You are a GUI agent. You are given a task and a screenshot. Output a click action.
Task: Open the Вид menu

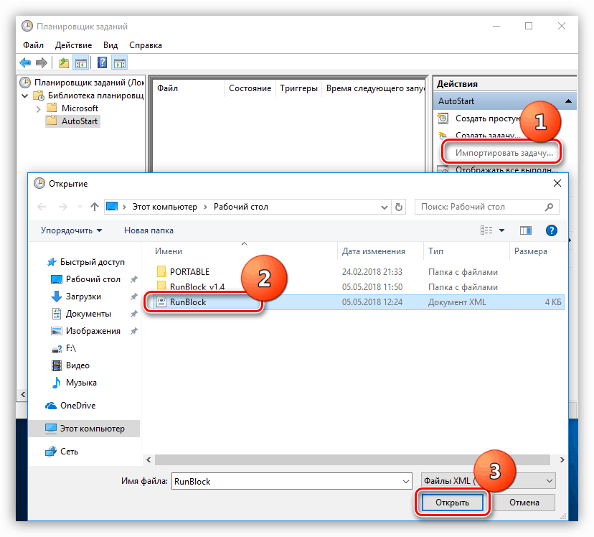110,45
